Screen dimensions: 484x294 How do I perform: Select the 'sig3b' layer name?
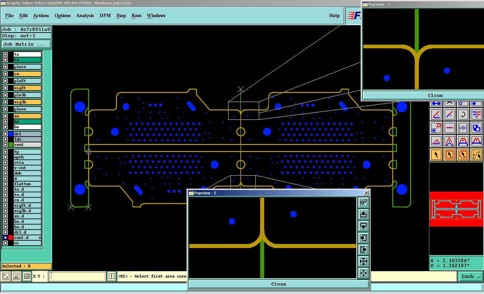pyautogui.click(x=27, y=102)
